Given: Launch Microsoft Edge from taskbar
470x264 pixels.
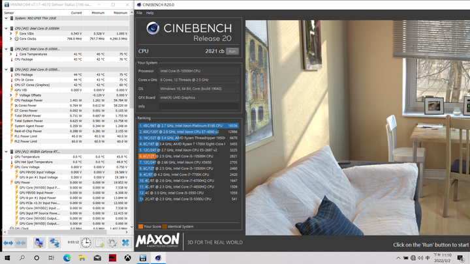Looking at the screenshot, I should point(67,257).
